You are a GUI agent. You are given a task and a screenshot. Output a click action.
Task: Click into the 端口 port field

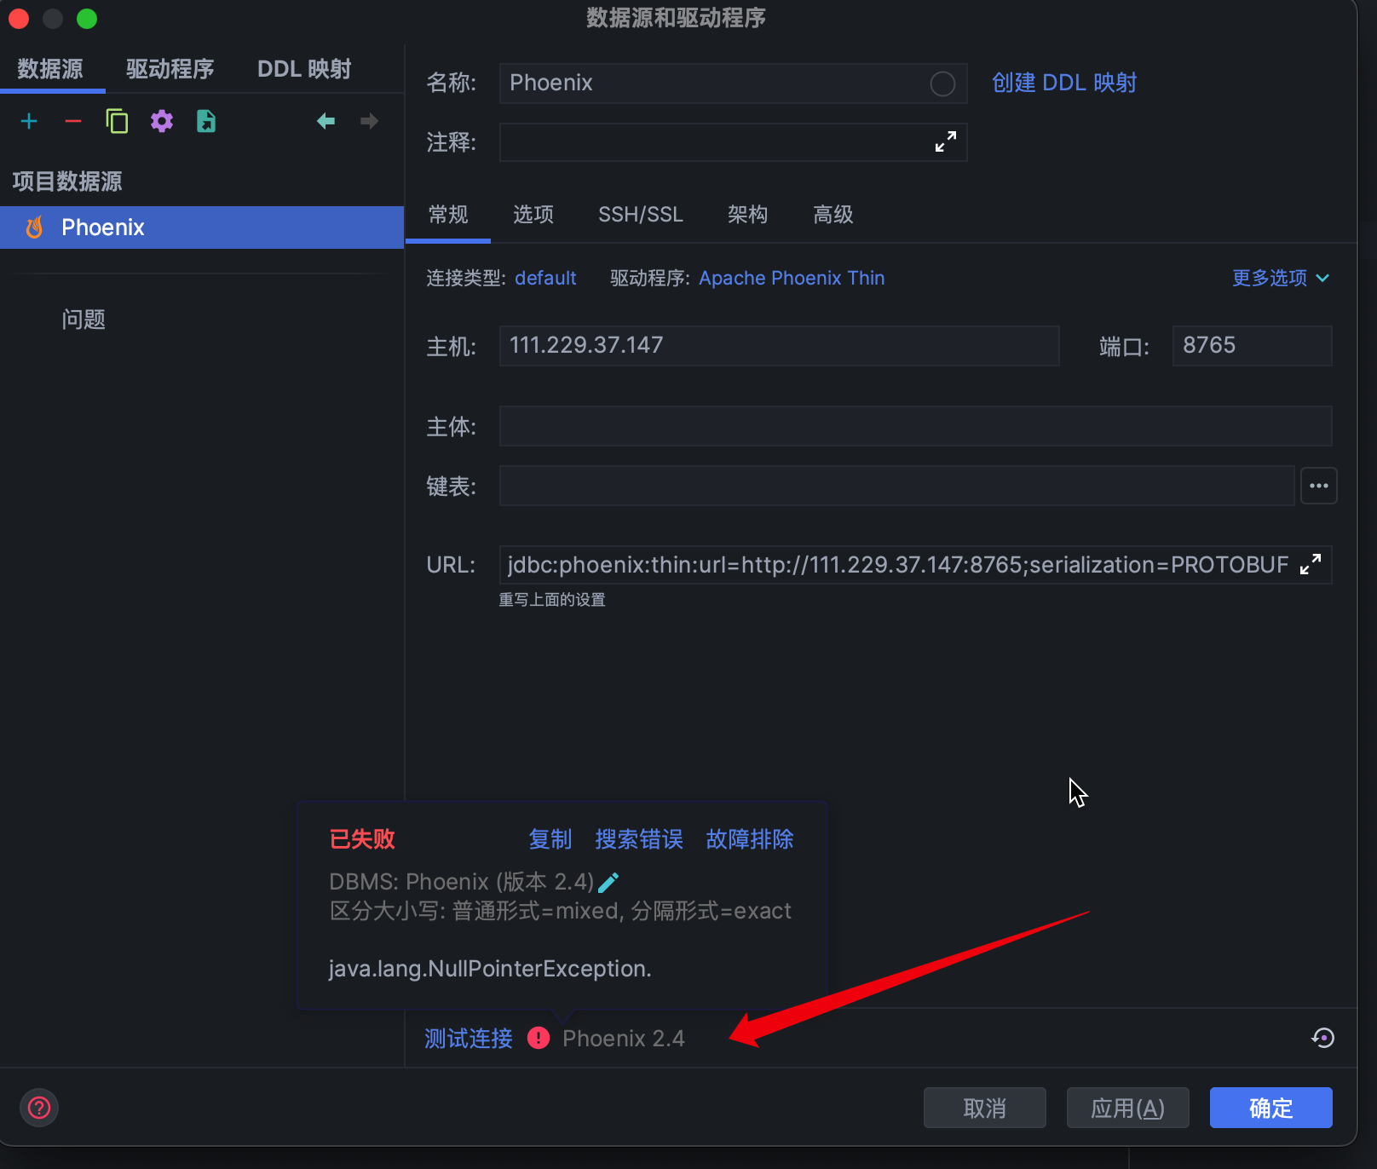(x=1253, y=346)
